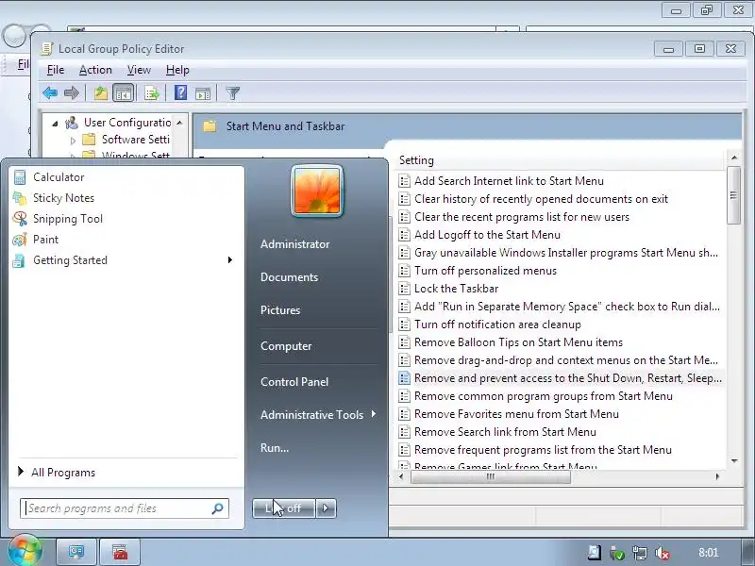Open Documents from Start menu

coord(290,277)
